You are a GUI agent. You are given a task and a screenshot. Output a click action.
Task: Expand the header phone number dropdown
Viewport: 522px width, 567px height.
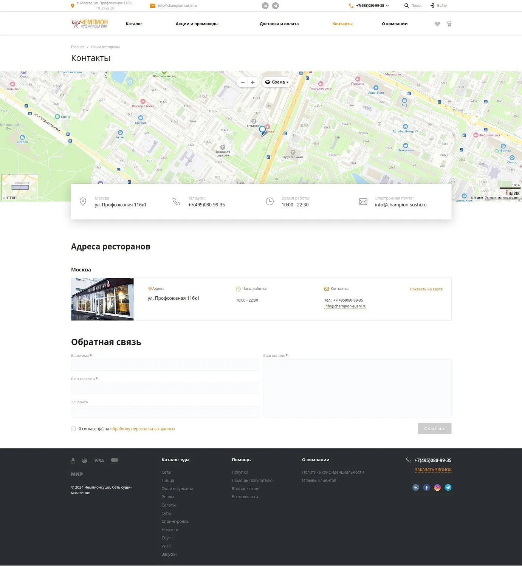(x=387, y=6)
